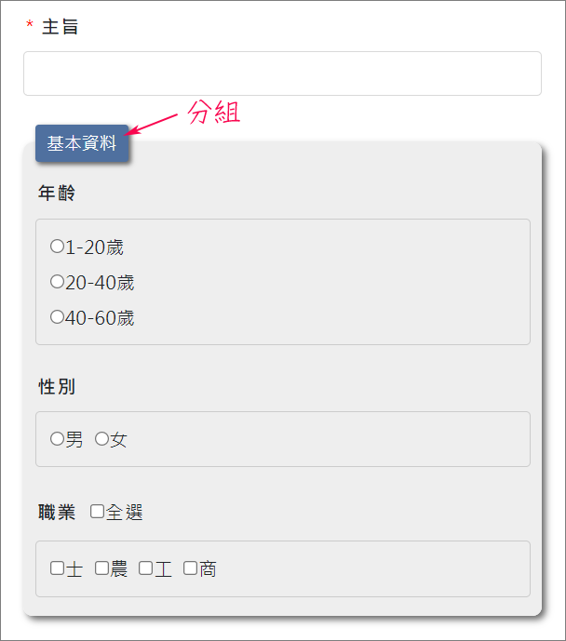Screen dimensions: 566x641
Task: Click the pink 分組 annotation text
Action: point(214,112)
